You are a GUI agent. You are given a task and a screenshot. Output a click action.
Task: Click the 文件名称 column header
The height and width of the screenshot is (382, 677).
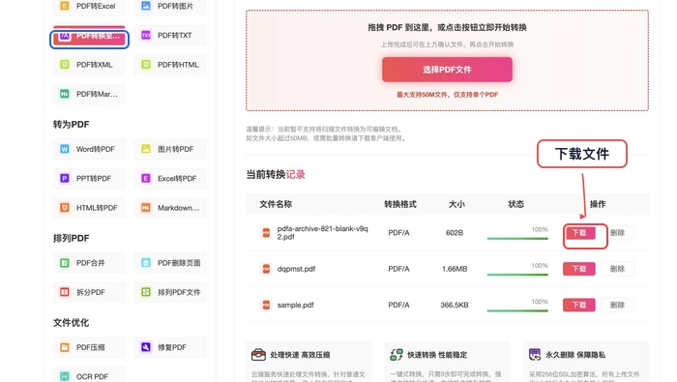pos(276,204)
